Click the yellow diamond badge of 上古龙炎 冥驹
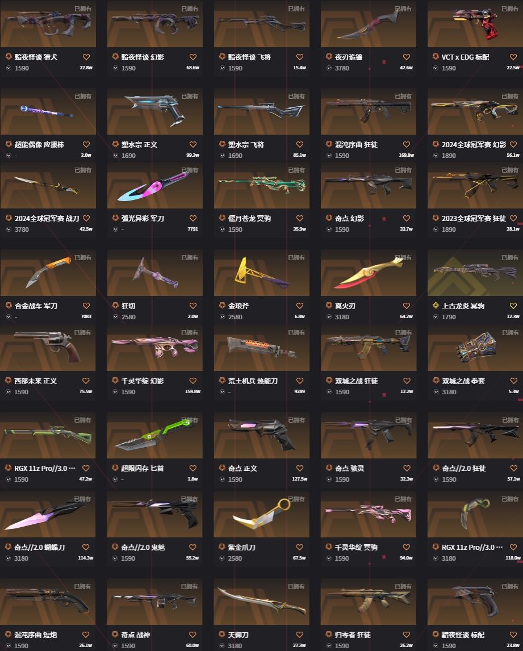Viewport: 523px width, 651px height. (436, 305)
